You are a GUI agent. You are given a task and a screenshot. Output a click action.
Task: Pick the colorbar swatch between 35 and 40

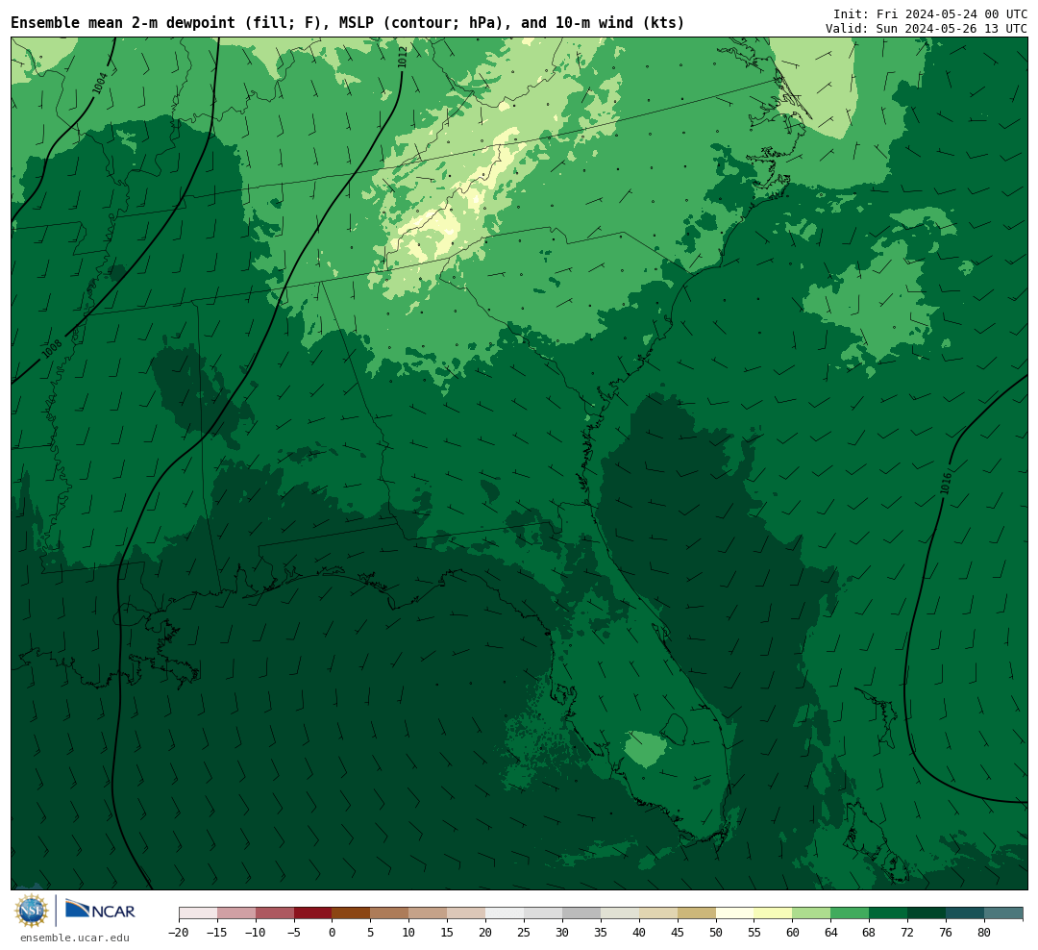coord(620,913)
